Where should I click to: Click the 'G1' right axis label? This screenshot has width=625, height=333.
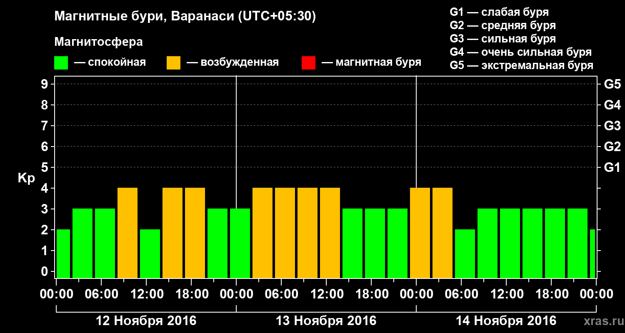click(612, 167)
